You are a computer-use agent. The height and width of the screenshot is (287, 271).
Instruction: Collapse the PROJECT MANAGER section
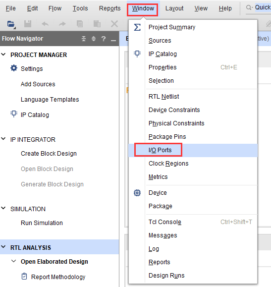tap(3, 55)
